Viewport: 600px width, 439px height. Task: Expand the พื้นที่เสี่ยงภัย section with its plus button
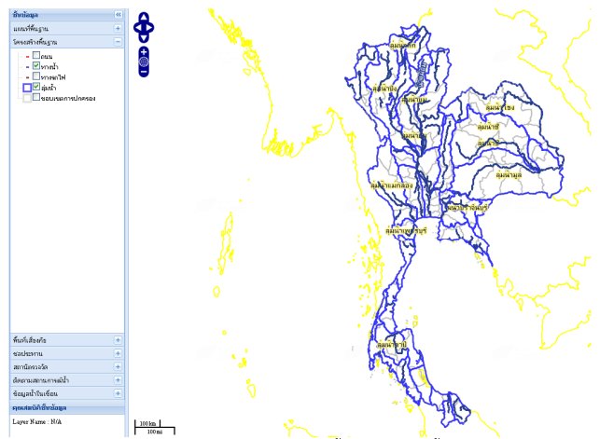click(118, 340)
